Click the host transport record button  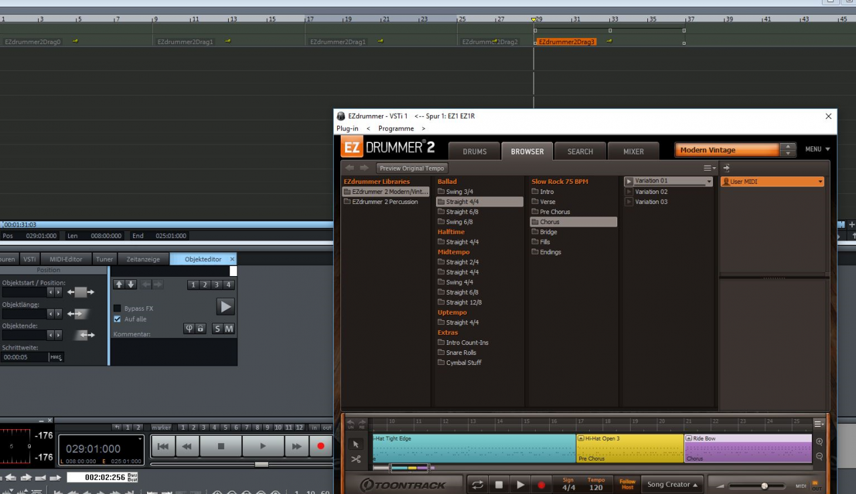click(x=321, y=446)
